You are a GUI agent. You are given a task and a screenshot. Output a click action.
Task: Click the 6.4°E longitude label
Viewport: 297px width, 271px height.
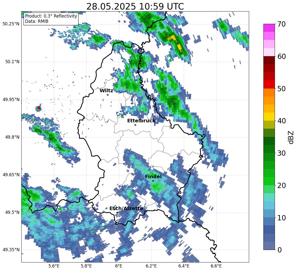click(184, 266)
